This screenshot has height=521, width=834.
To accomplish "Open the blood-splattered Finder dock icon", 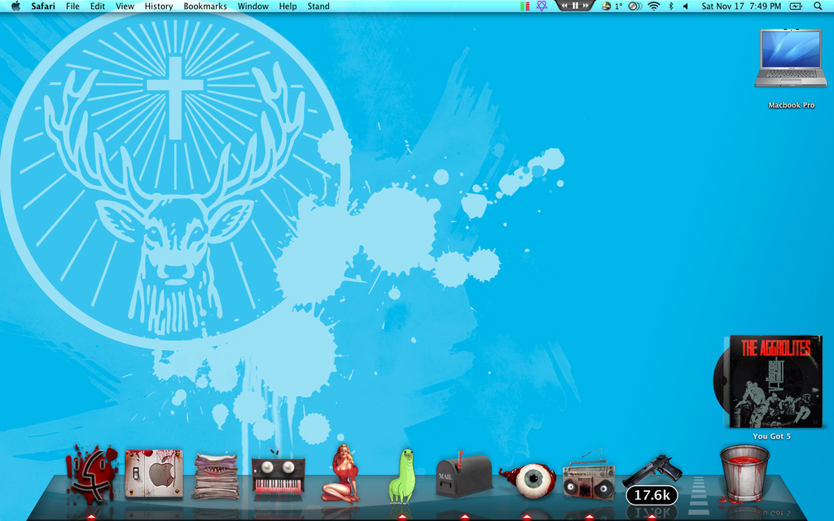I will point(91,475).
